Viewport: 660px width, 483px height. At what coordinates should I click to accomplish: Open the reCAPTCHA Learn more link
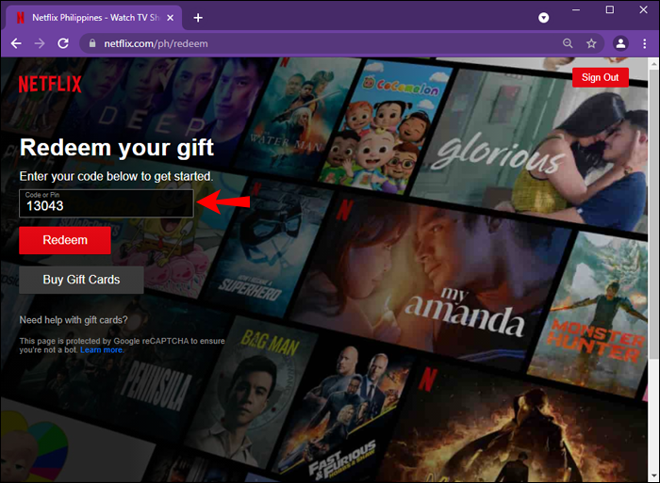click(x=102, y=349)
